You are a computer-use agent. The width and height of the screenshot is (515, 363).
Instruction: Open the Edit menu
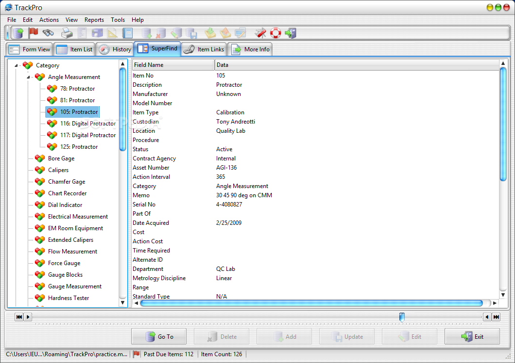(28, 20)
